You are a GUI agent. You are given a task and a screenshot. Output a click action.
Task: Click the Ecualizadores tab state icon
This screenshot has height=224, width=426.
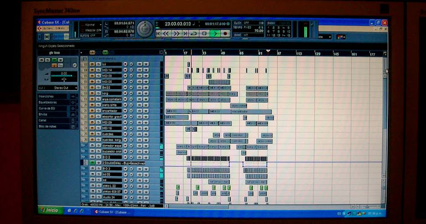tap(73, 102)
